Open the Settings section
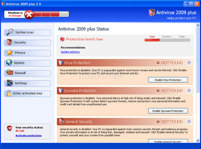The width and height of the screenshot is (201, 149). (28, 84)
